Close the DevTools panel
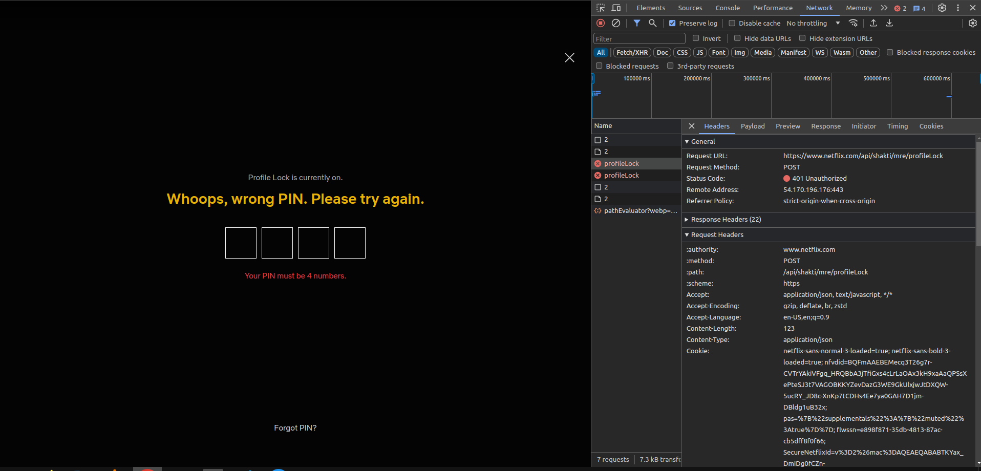 point(973,8)
